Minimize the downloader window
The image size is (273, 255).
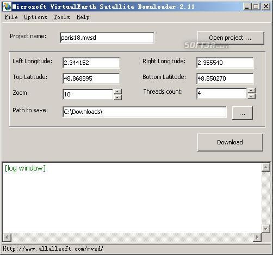tap(247, 7)
